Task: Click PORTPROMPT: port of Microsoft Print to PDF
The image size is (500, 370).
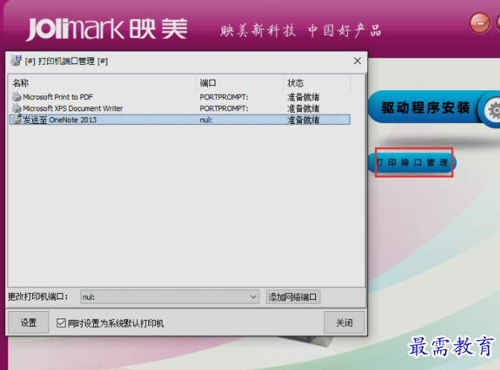Action: pos(224,97)
